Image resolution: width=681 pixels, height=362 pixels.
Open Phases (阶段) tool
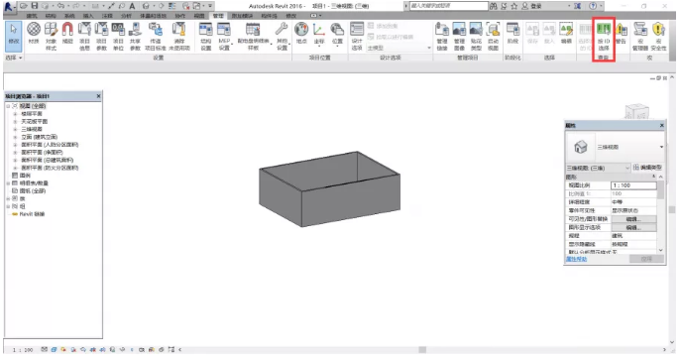point(512,34)
